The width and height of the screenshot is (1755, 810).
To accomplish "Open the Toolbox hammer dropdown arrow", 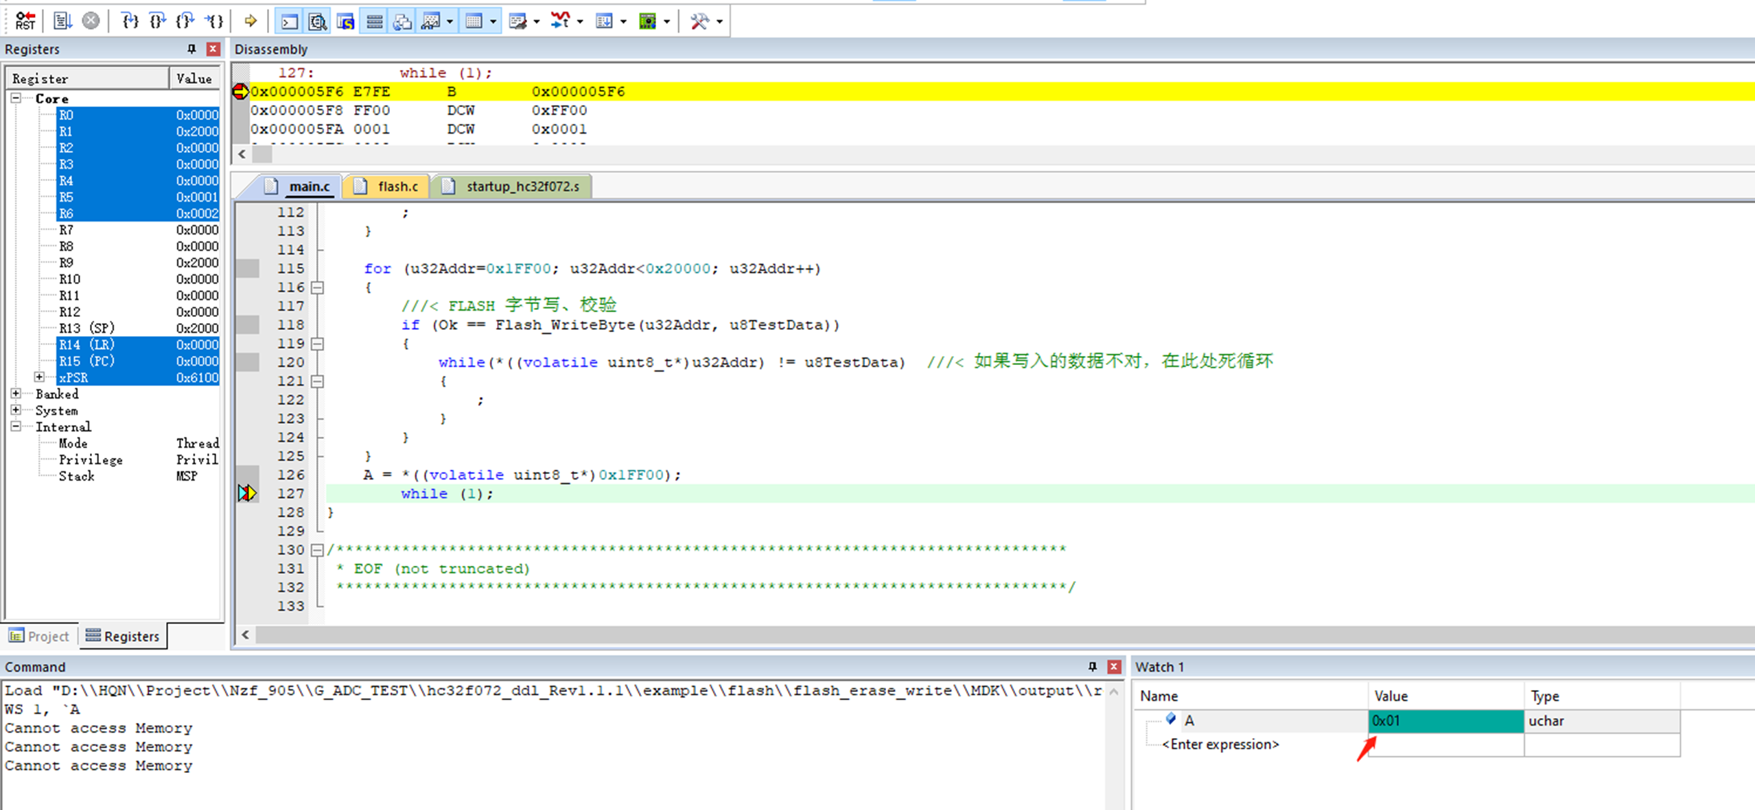I will pos(719,21).
